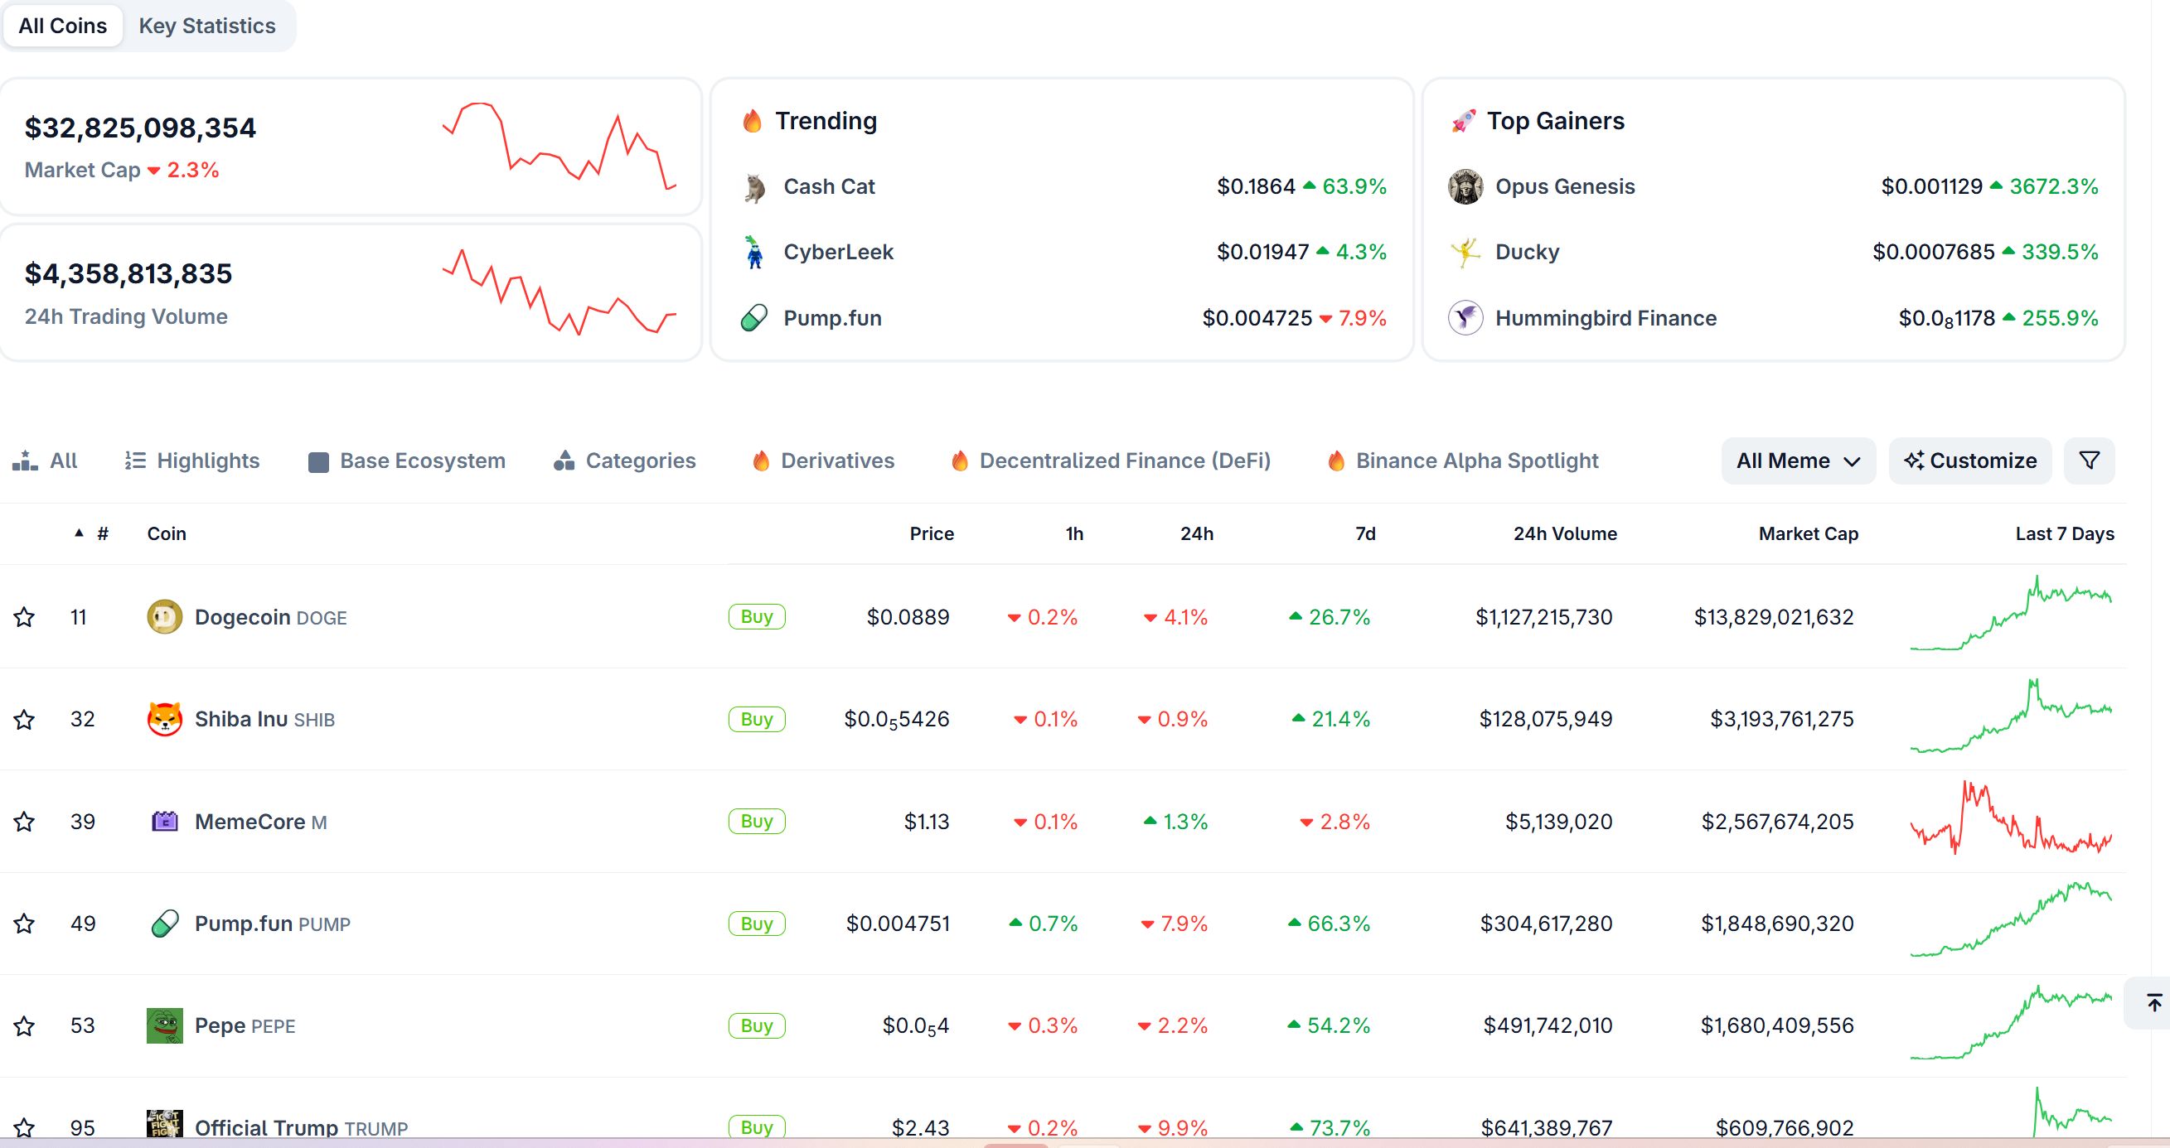Toggle the MemeCore favorite star
The image size is (2170, 1148).
24,822
